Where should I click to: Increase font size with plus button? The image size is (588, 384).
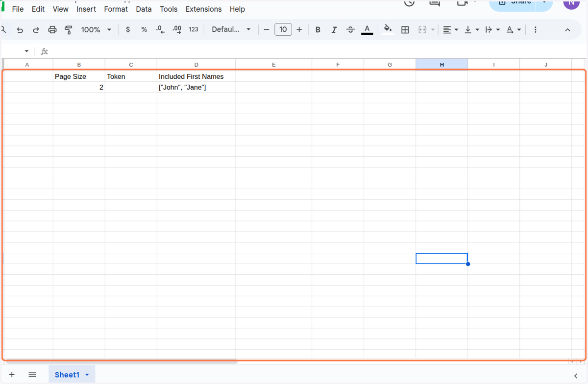pyautogui.click(x=299, y=29)
